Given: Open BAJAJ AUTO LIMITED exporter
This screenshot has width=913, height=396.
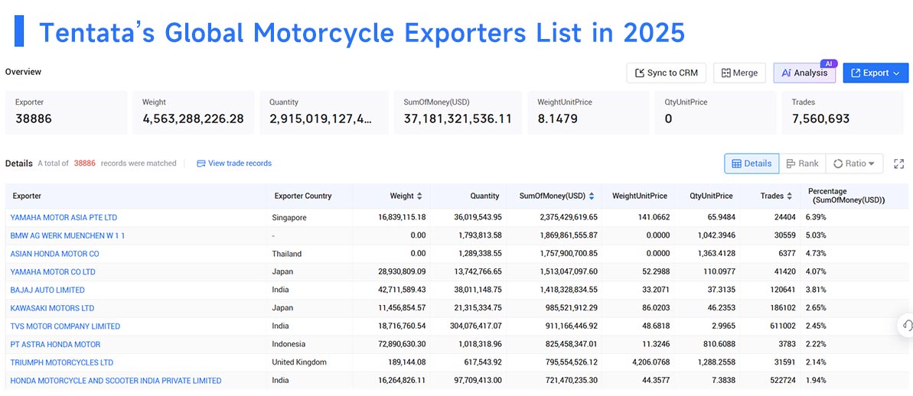Looking at the screenshot, I should click(x=47, y=290).
